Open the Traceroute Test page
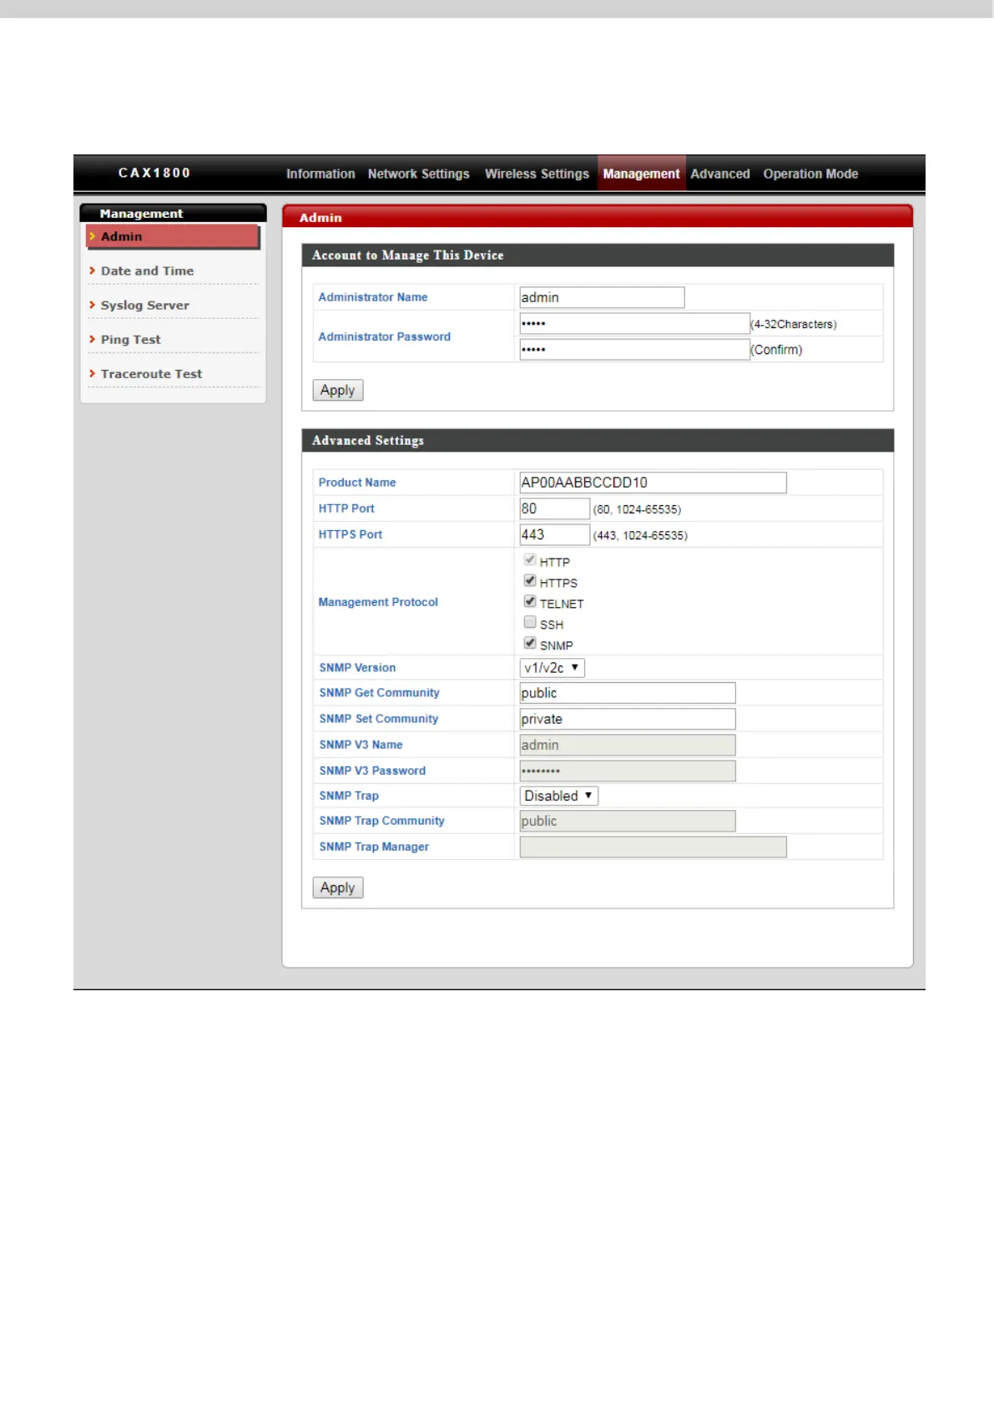 click(151, 374)
